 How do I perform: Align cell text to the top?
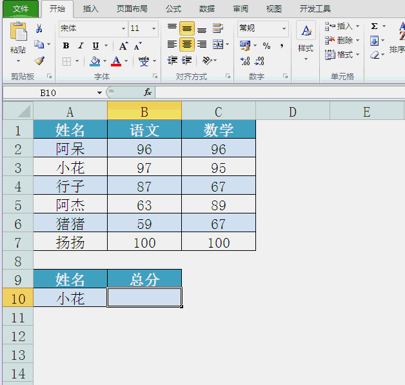[172, 28]
